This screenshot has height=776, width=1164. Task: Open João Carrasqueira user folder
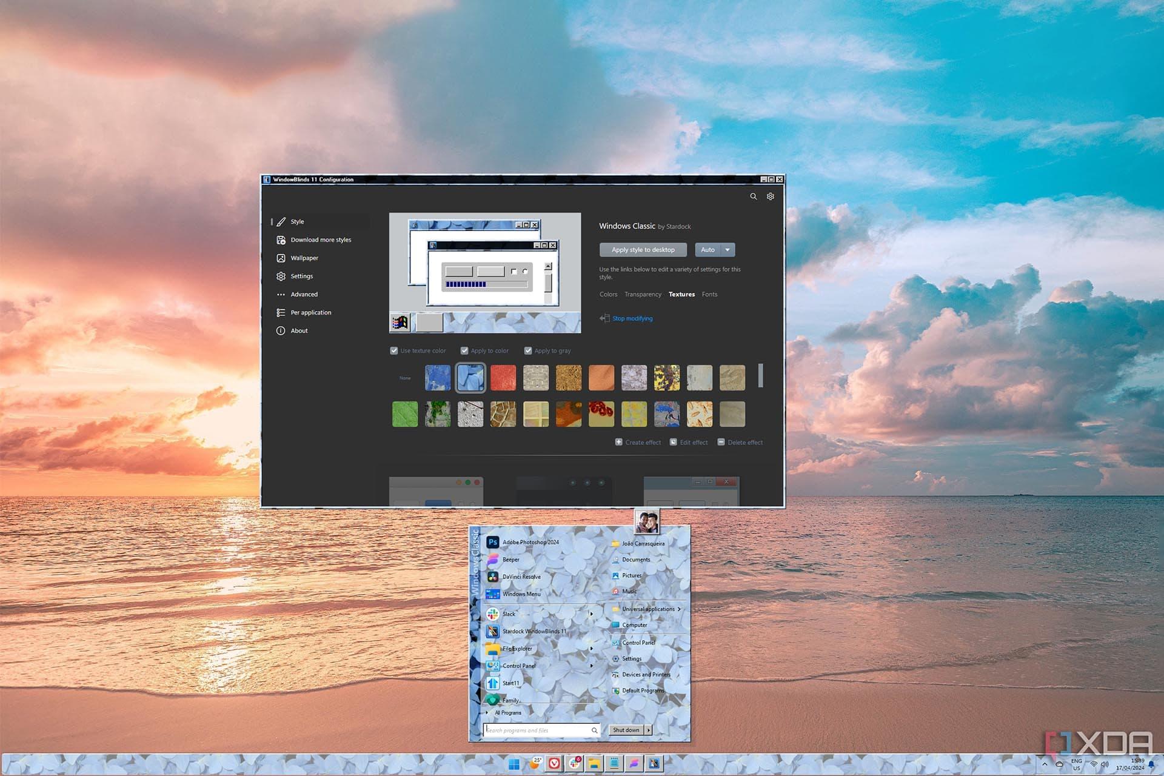coord(643,544)
